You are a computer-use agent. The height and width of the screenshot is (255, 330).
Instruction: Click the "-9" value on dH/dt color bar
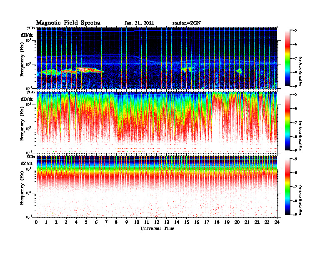(295, 86)
